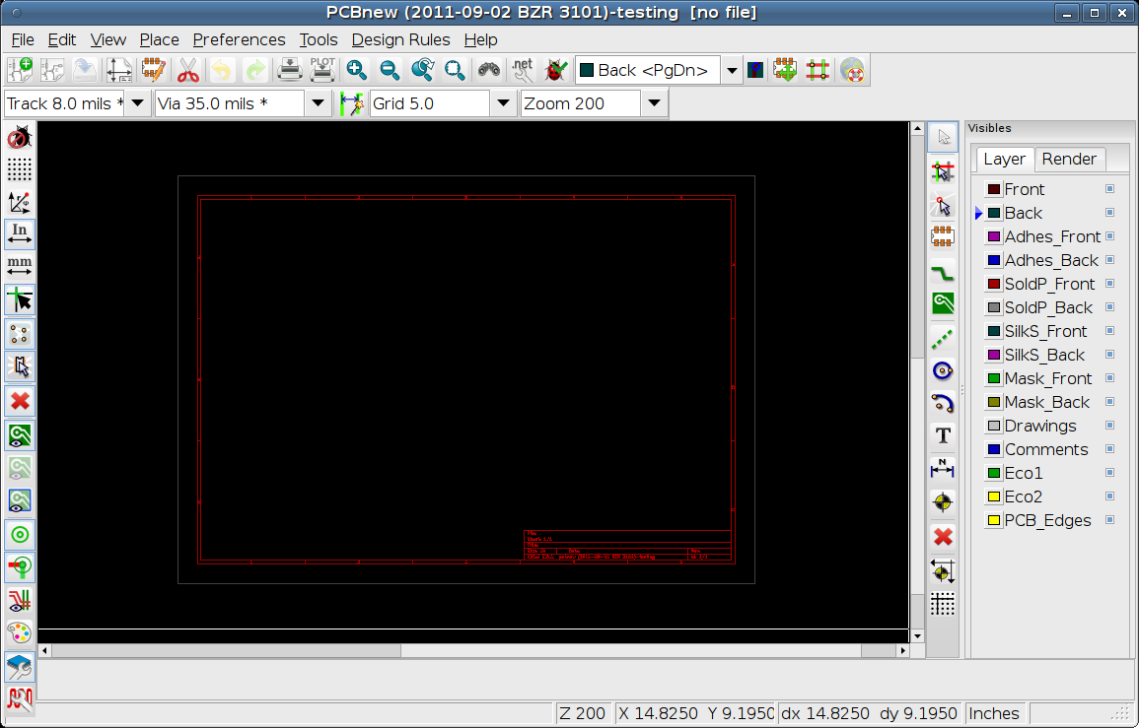The width and height of the screenshot is (1139, 728).
Task: Run design rules check ladybug icon
Action: pyautogui.click(x=555, y=70)
